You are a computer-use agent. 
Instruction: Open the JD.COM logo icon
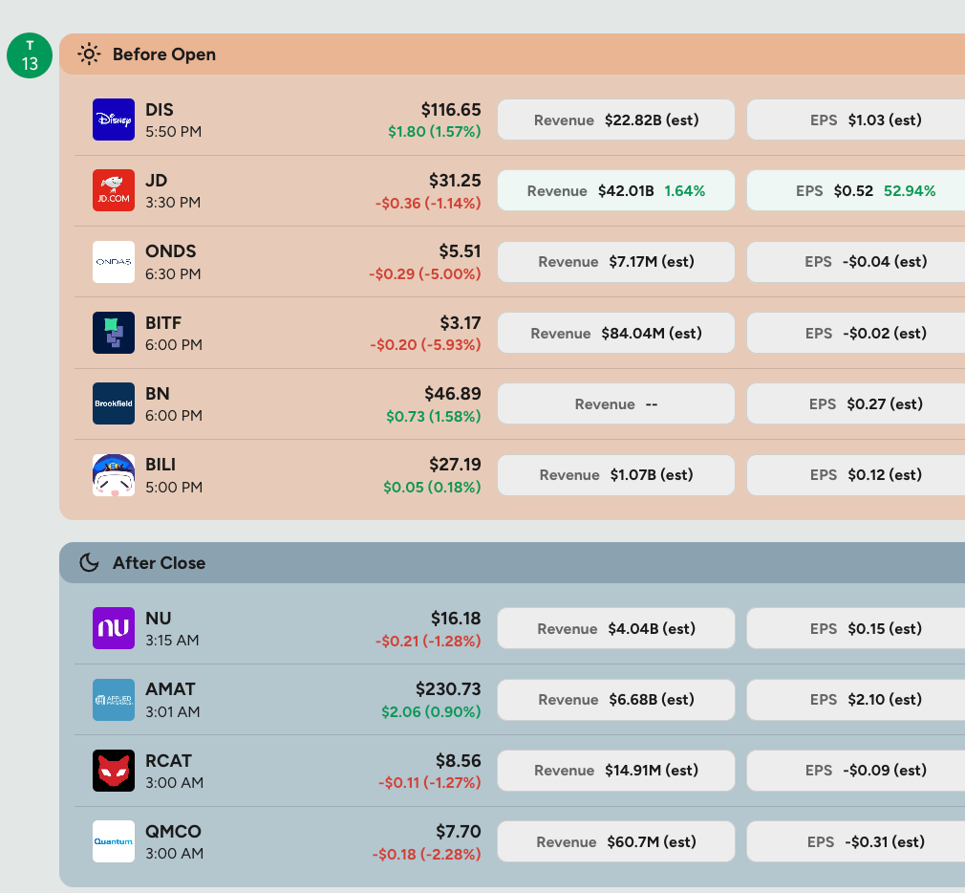click(x=114, y=190)
